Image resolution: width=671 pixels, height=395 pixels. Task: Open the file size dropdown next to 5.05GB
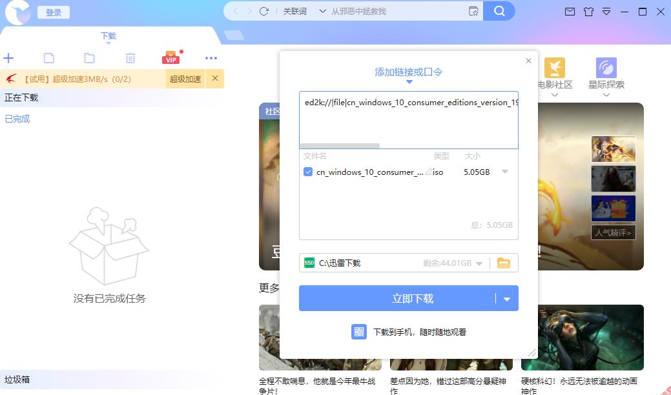pyautogui.click(x=504, y=172)
